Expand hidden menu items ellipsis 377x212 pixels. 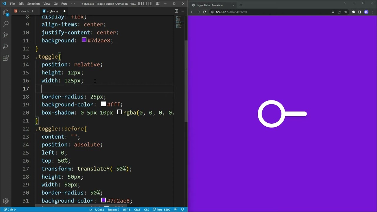(73, 4)
